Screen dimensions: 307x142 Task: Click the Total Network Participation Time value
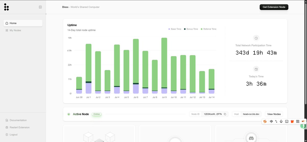[x=256, y=53]
